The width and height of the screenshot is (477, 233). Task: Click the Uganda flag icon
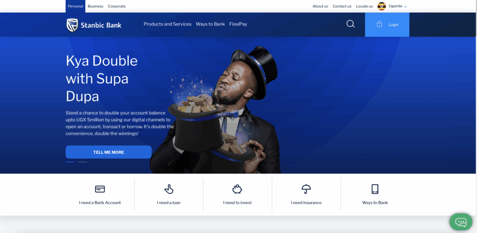click(x=382, y=6)
